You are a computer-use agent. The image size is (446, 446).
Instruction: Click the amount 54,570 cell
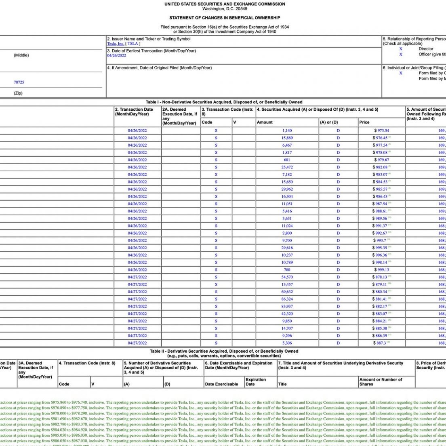pyautogui.click(x=287, y=277)
